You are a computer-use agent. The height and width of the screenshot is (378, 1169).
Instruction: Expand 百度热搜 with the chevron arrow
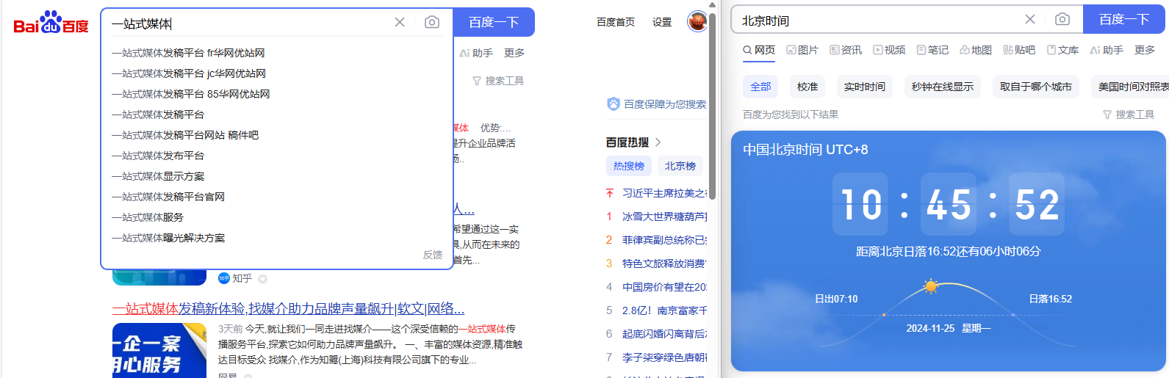coord(658,142)
